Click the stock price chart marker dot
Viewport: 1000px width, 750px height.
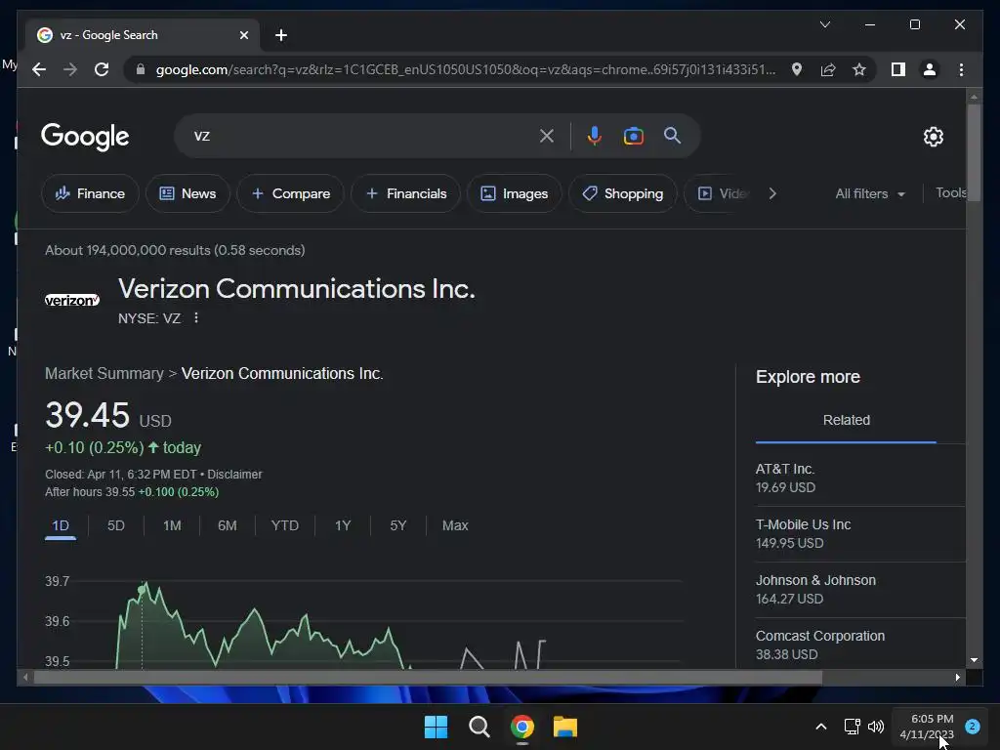[142, 590]
